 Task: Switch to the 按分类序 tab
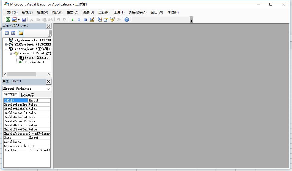click(x=27, y=95)
